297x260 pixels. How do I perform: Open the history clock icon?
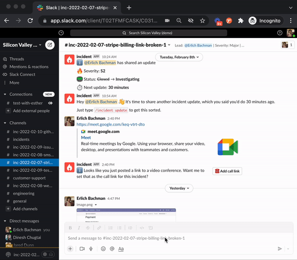[x=61, y=33]
